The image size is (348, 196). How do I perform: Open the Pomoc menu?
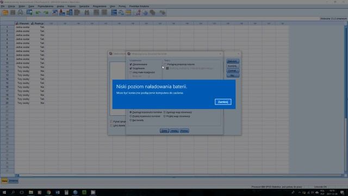point(122,6)
